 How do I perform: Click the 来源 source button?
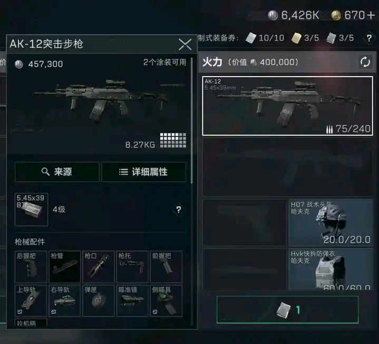(x=57, y=172)
